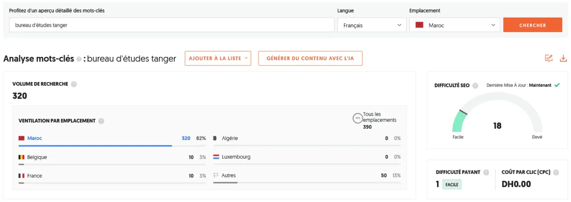Click the download export icon
This screenshot has width=571, height=202.
[563, 58]
